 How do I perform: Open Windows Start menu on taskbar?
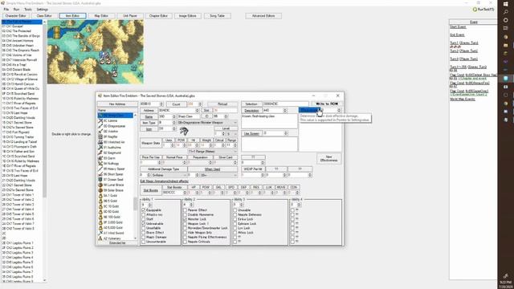click(x=505, y=3)
